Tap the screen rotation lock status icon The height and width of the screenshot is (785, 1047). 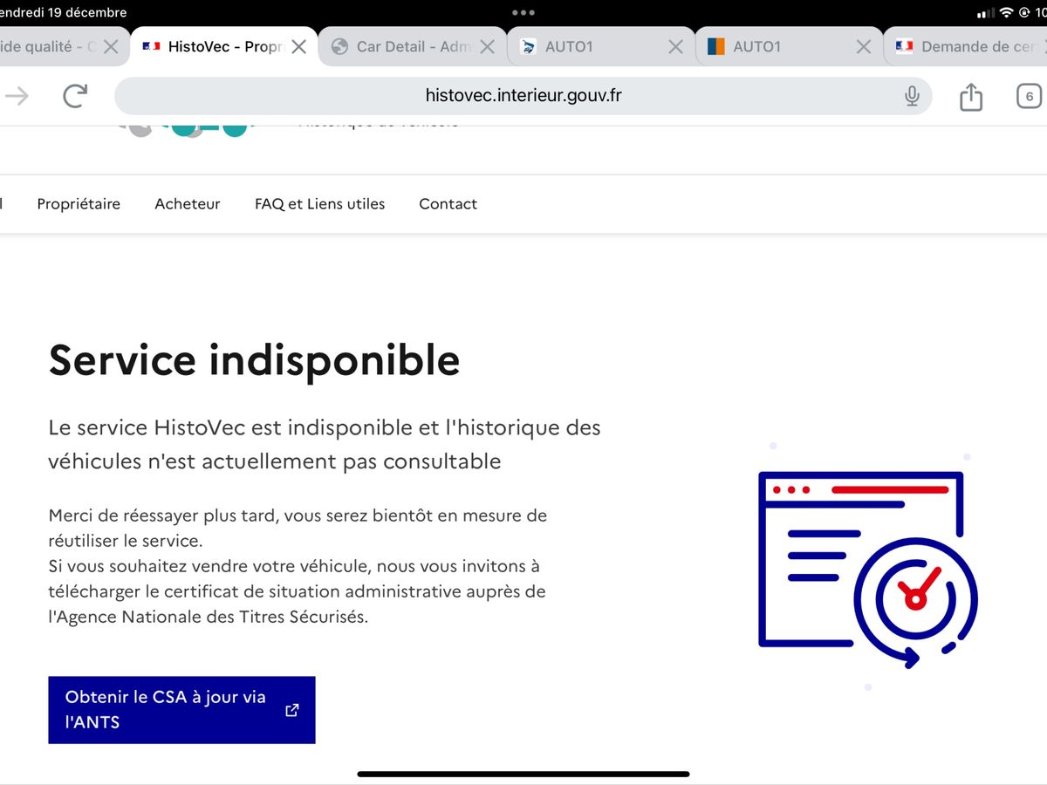click(1024, 13)
